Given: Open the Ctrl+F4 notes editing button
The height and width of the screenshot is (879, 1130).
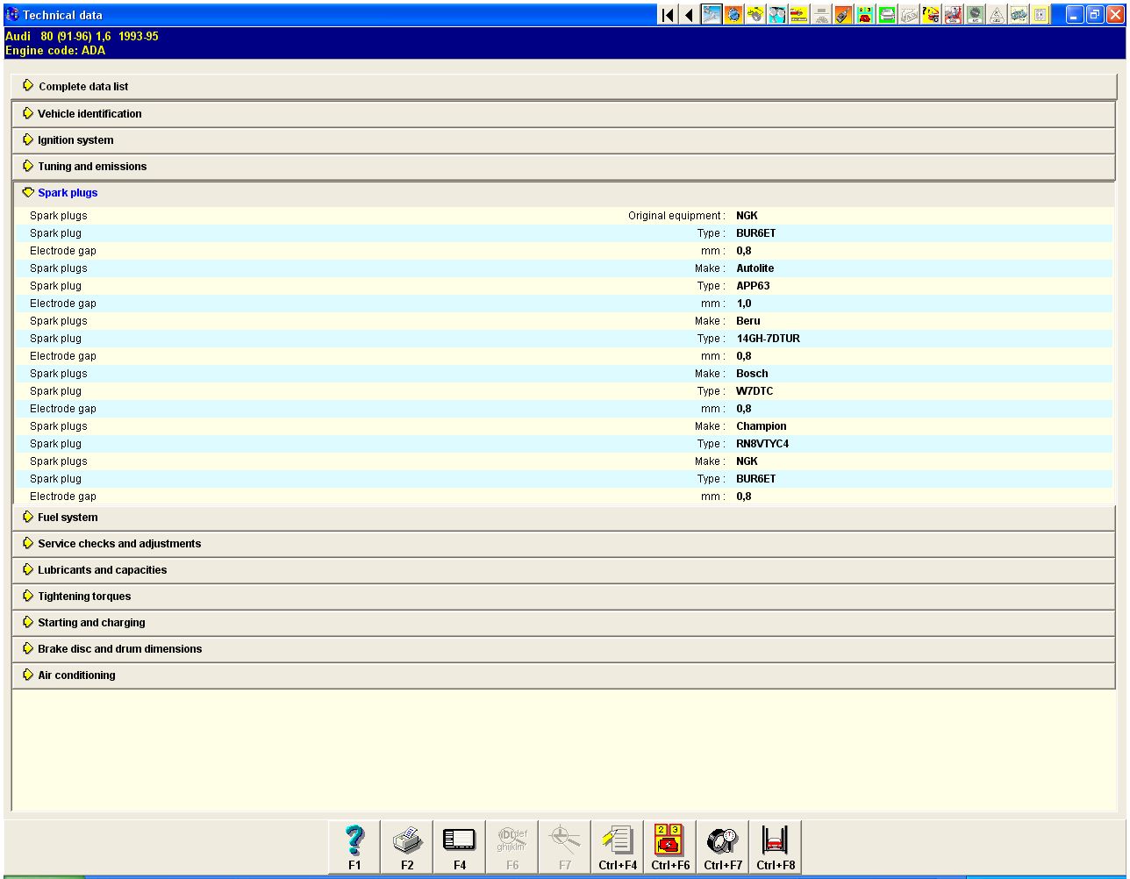Looking at the screenshot, I should tap(618, 847).
